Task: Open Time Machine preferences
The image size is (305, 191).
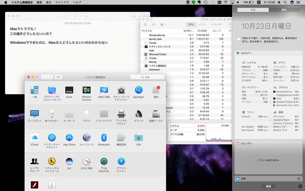Action: tap(104, 165)
